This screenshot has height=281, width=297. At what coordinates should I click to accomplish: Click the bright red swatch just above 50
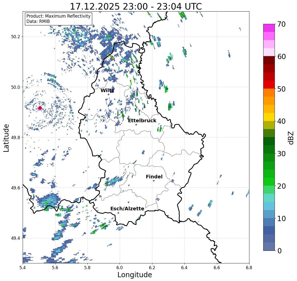(269, 85)
